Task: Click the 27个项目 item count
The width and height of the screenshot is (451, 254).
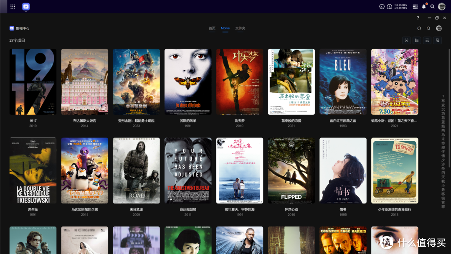Action: [17, 41]
